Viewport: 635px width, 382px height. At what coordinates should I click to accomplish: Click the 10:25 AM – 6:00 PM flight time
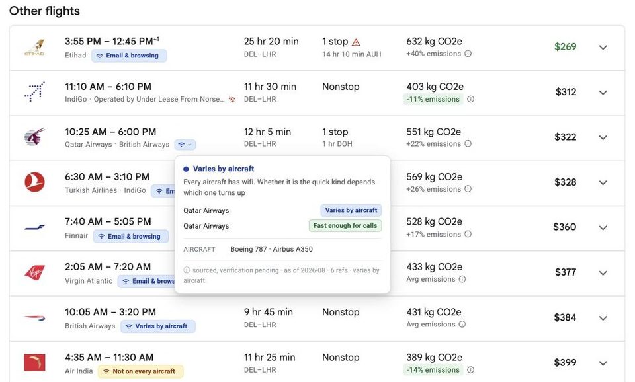110,132
